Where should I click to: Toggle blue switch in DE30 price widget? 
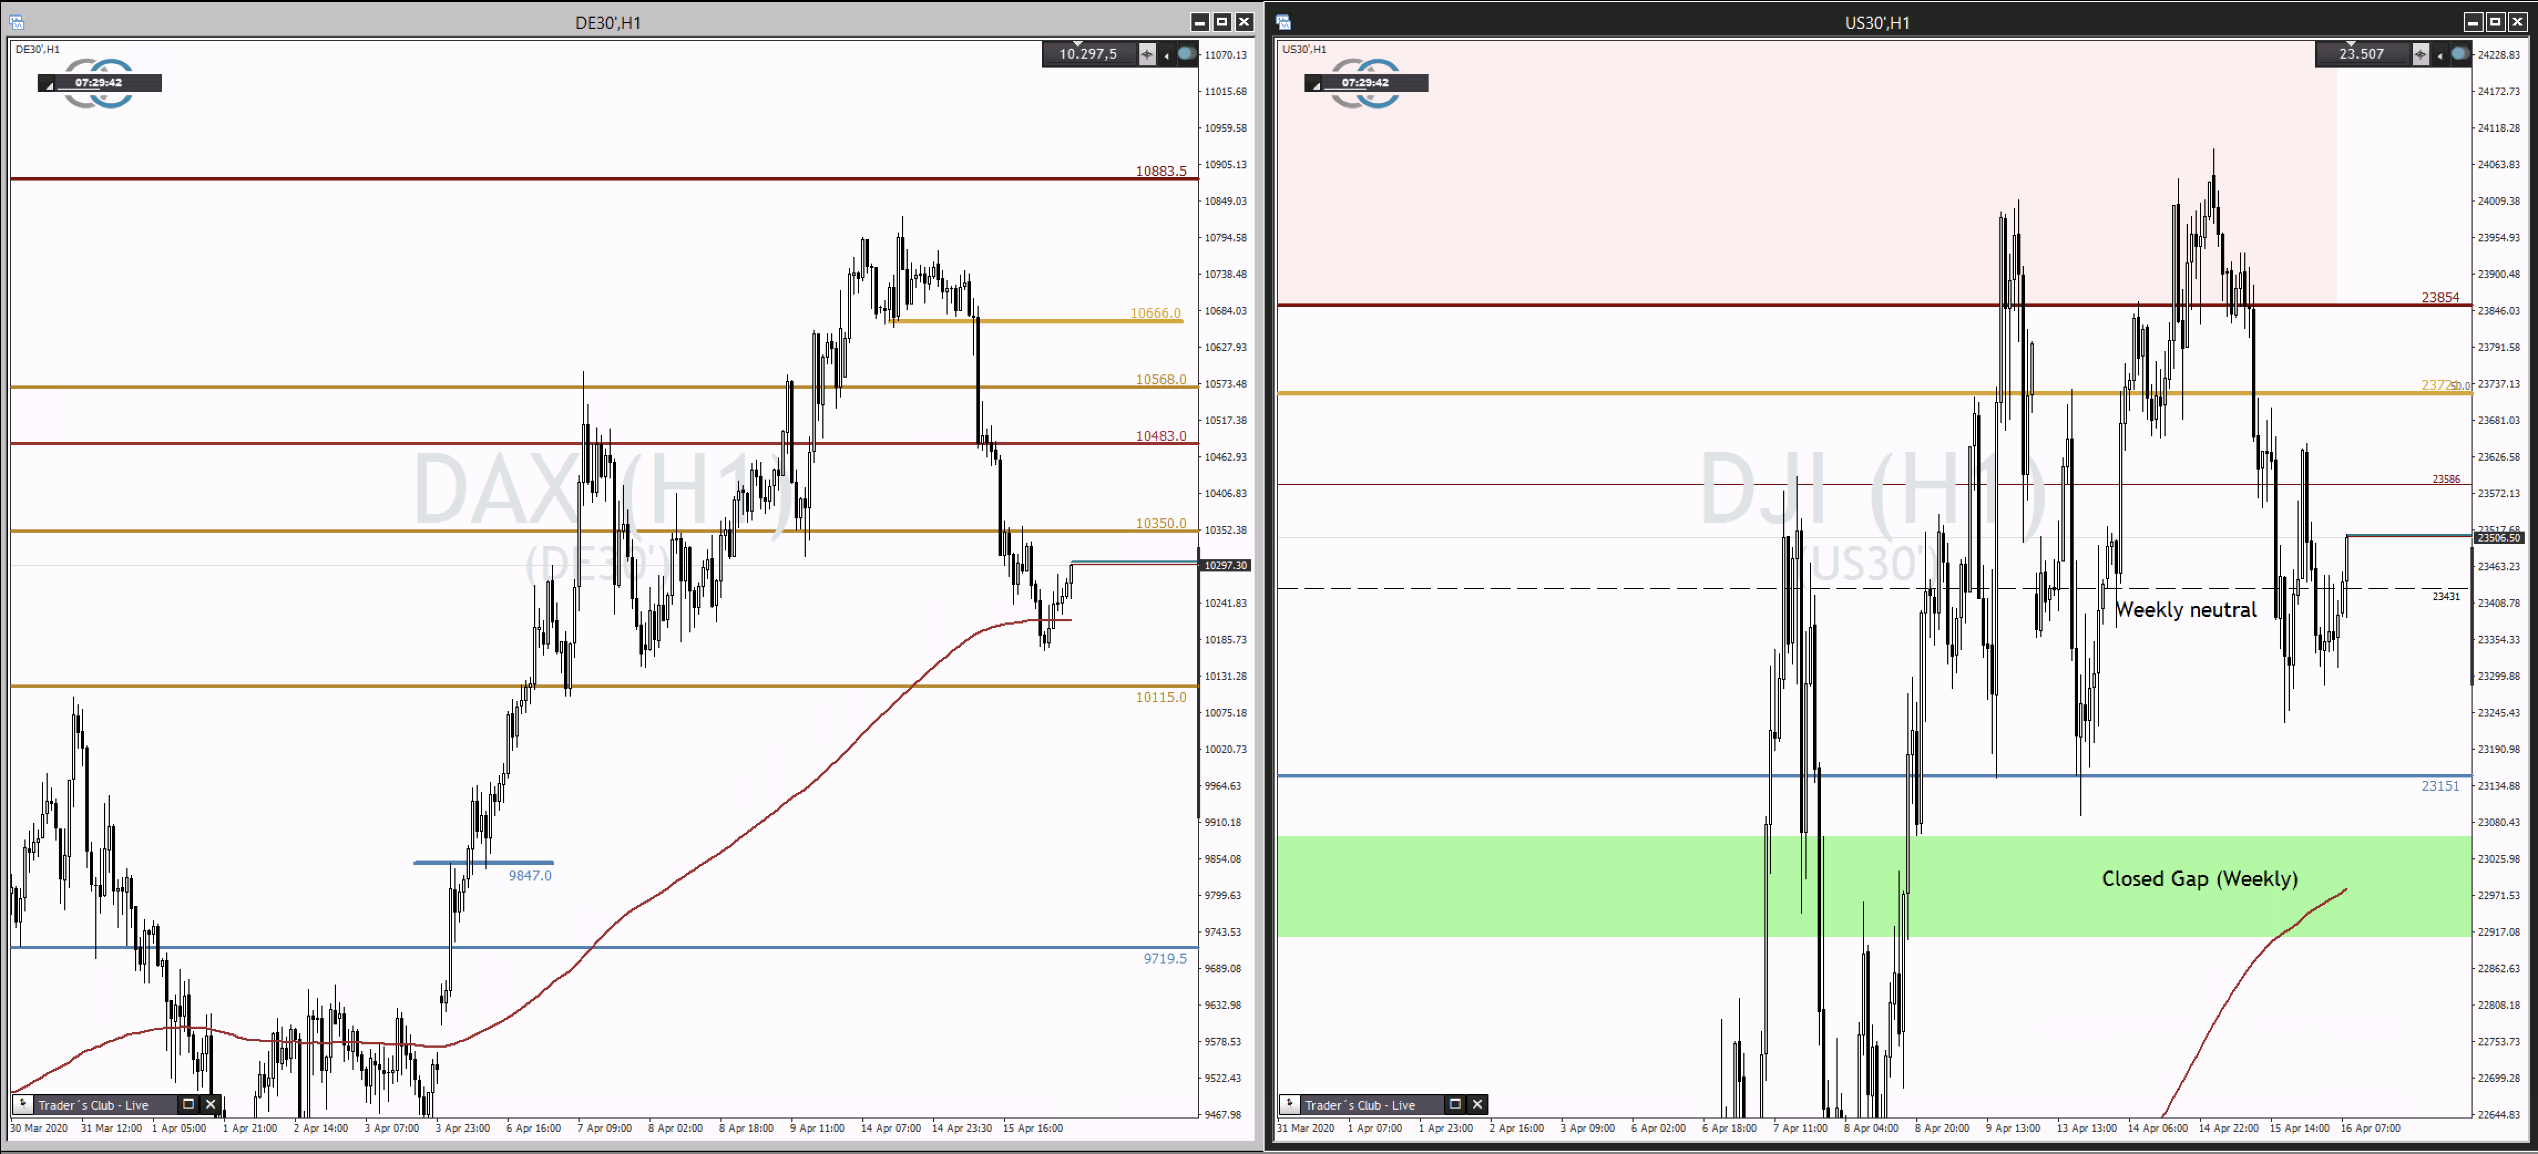(x=1186, y=54)
